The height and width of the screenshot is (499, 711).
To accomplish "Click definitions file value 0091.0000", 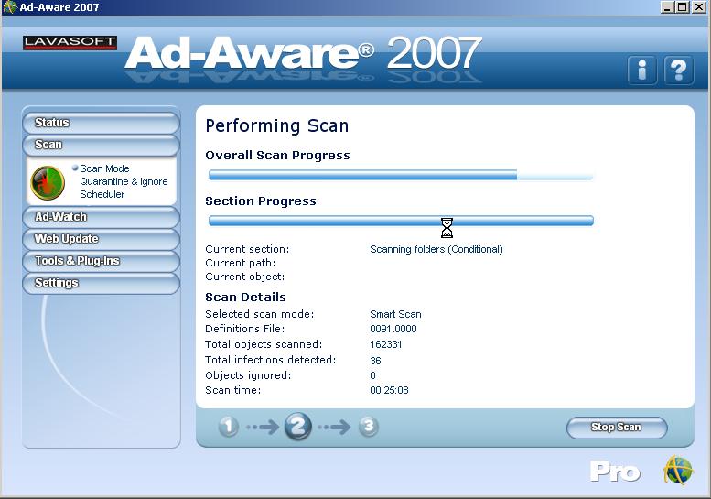I will tap(393, 329).
